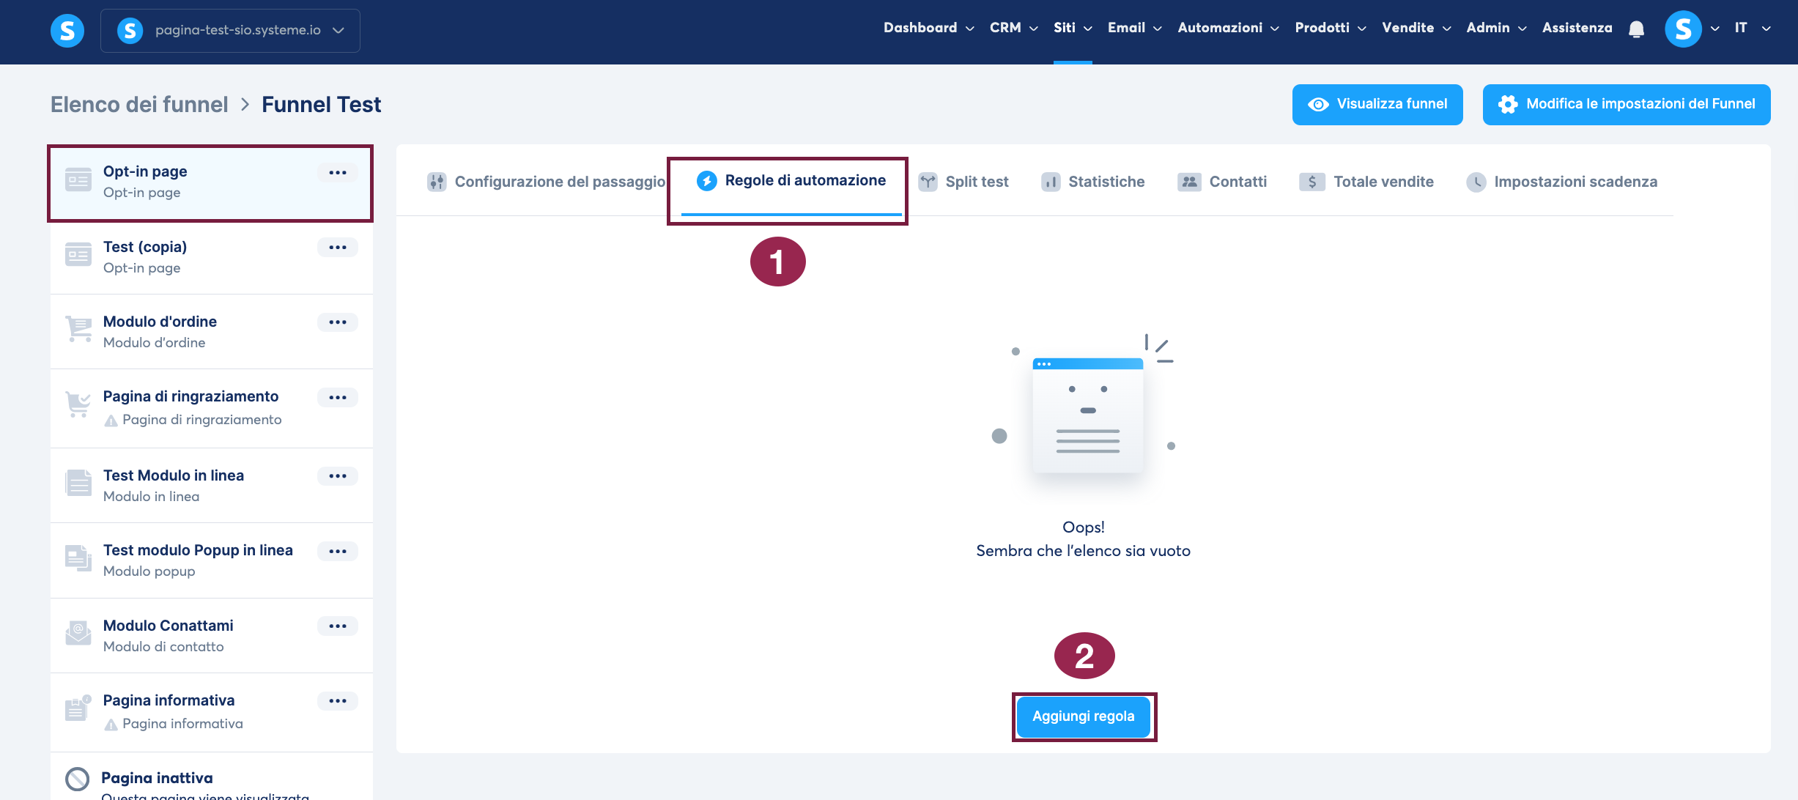
Task: Click the notification bell icon
Action: (x=1636, y=29)
